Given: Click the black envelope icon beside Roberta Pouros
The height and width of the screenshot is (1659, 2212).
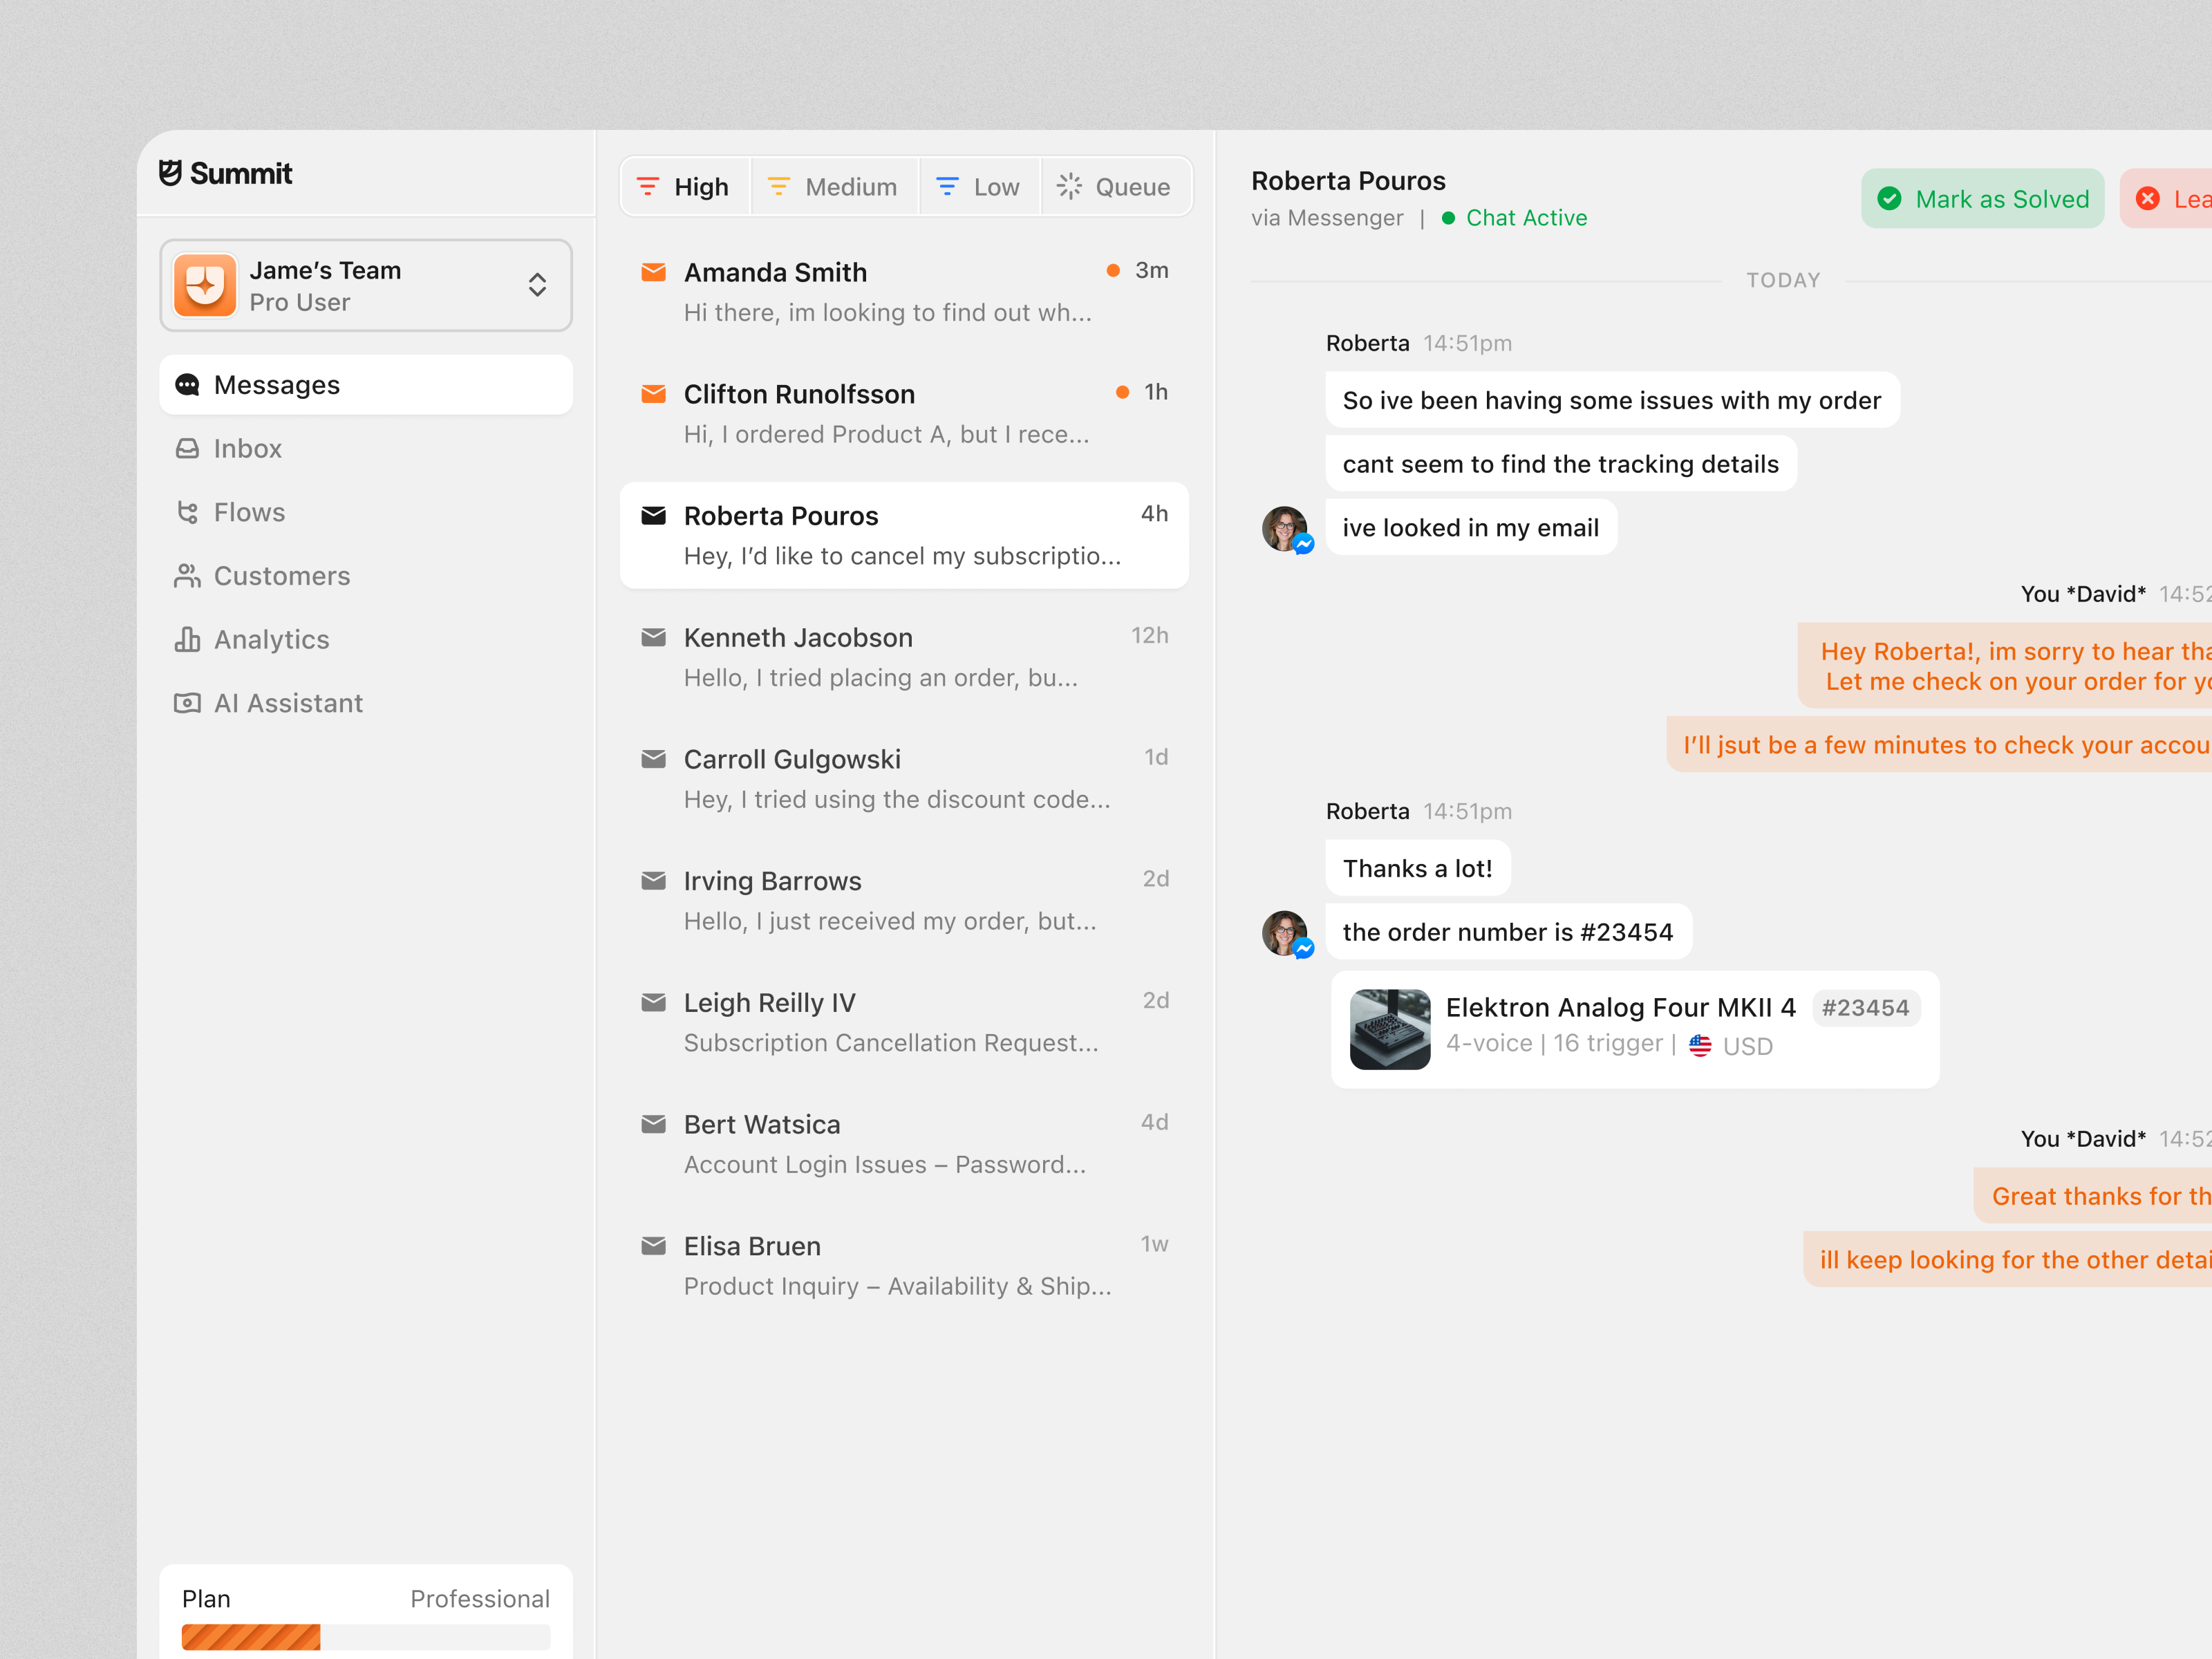Looking at the screenshot, I should click(x=653, y=515).
